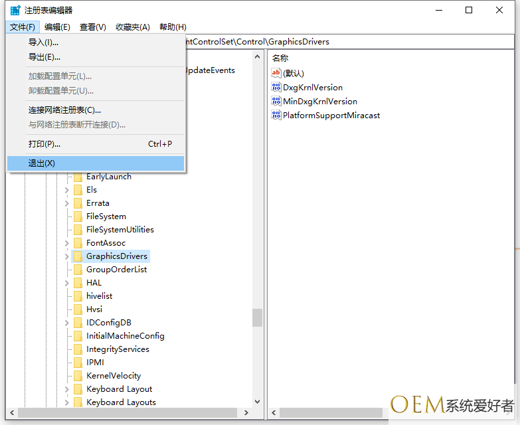Click the (默认) string value icon
The image size is (520, 425).
(276, 74)
